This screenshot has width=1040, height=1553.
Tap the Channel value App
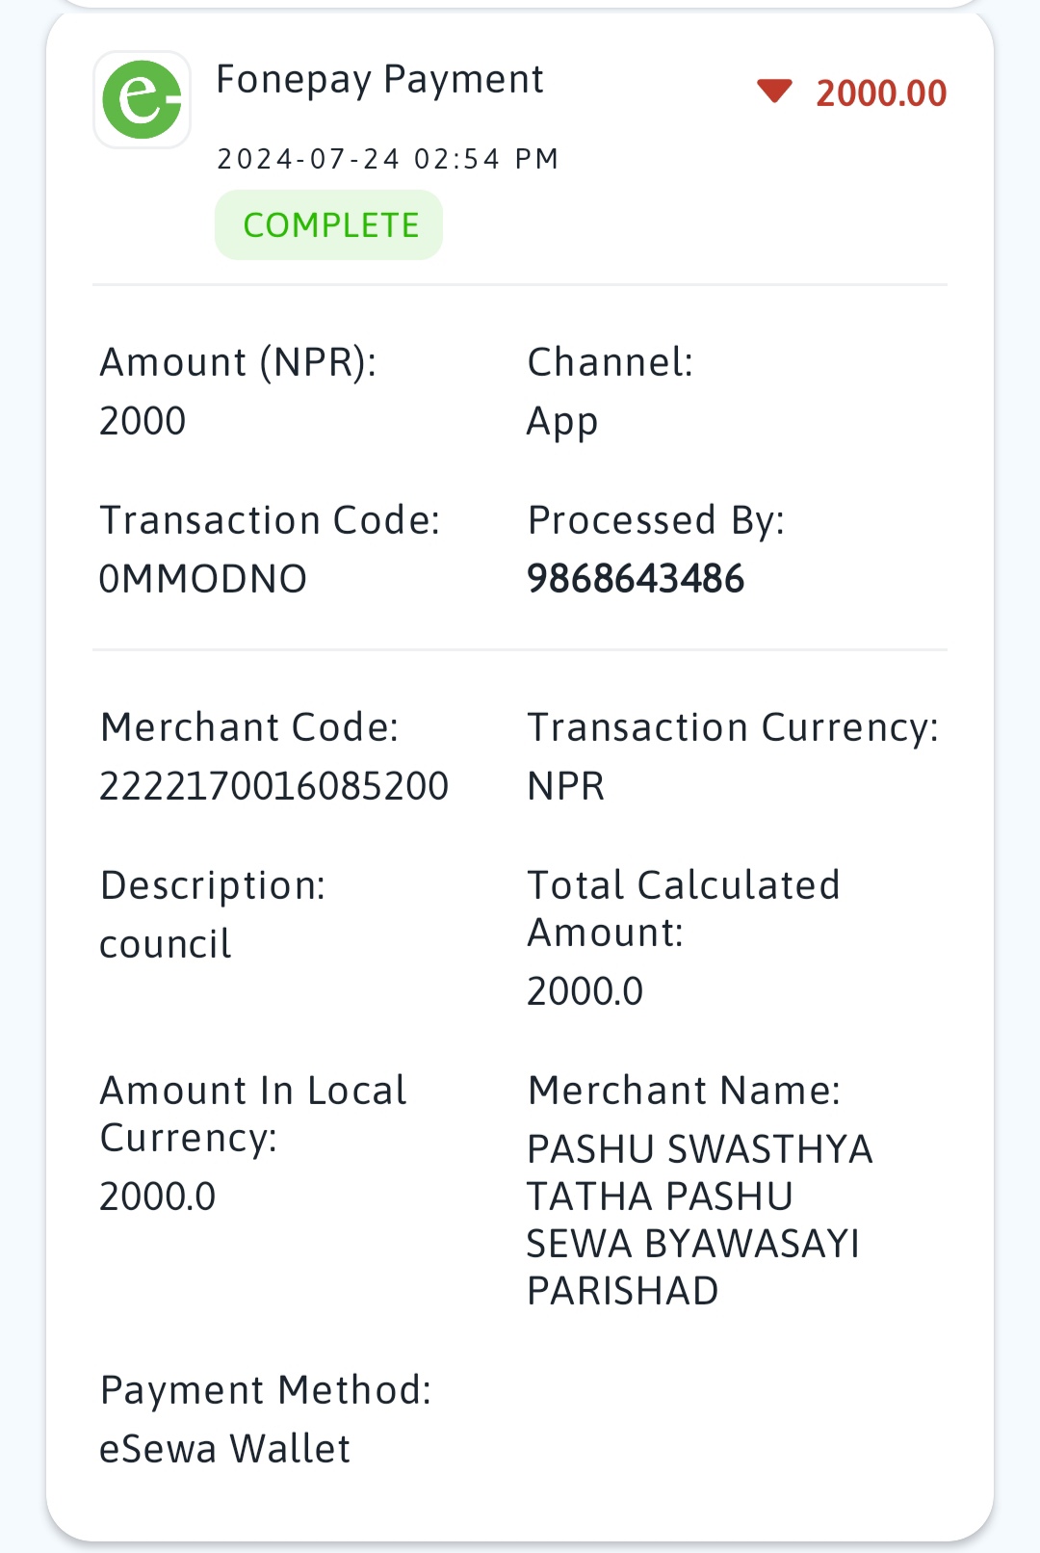click(562, 422)
